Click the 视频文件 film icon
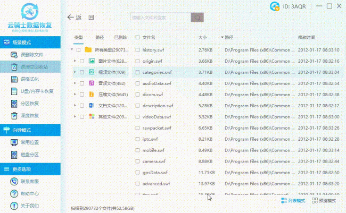This screenshot has width=346, height=213. coord(92,72)
